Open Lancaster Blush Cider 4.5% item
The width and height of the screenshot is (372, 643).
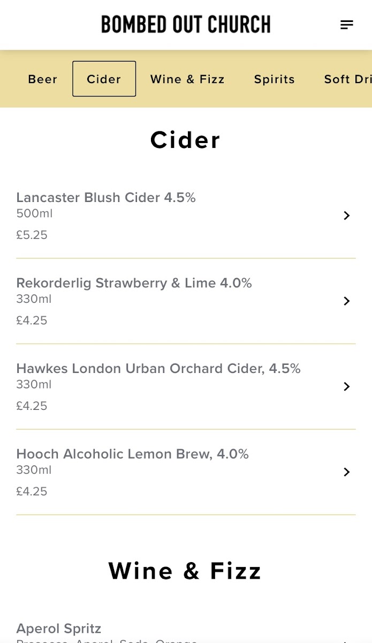(106, 198)
